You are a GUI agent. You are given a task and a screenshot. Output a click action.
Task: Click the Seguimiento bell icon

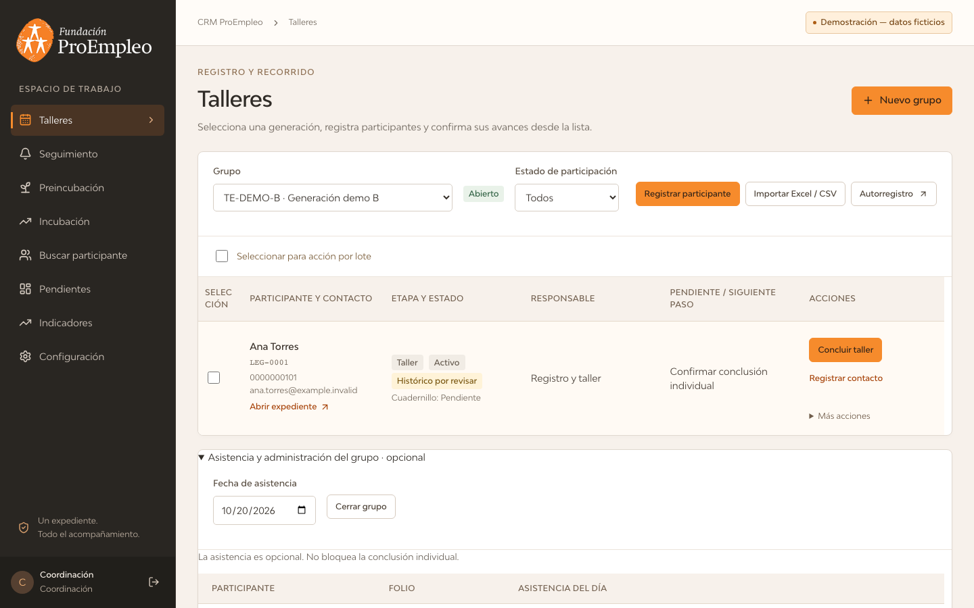point(26,154)
